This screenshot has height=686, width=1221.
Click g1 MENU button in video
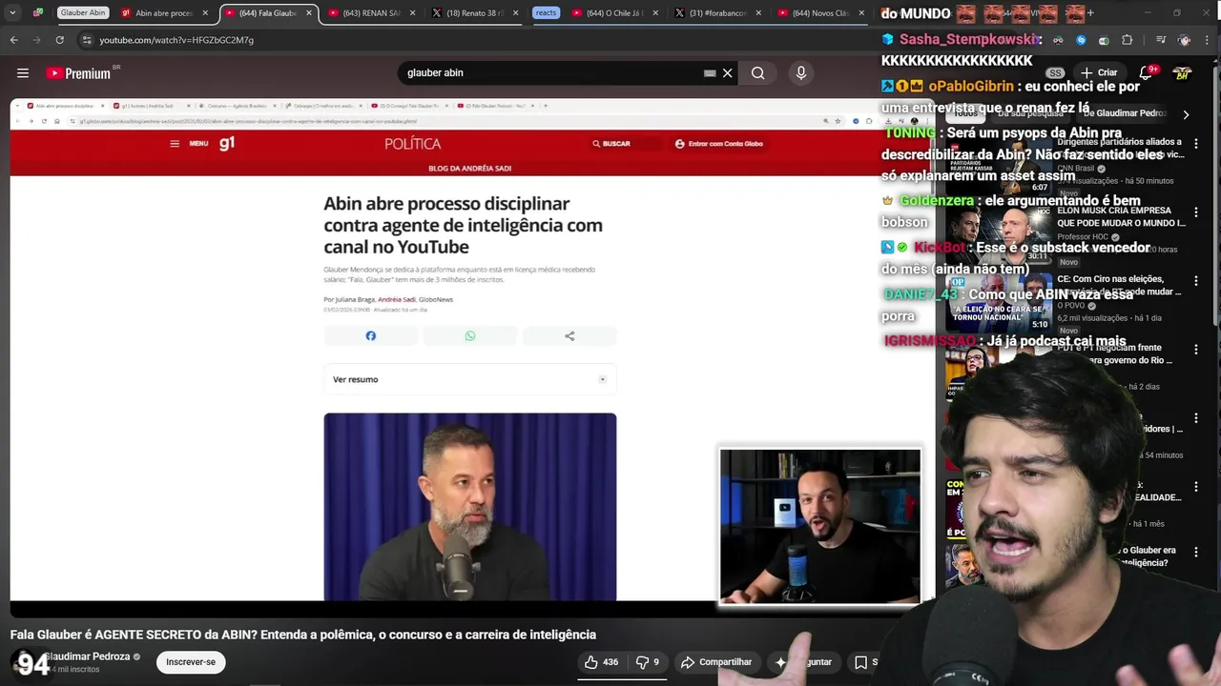189,144
